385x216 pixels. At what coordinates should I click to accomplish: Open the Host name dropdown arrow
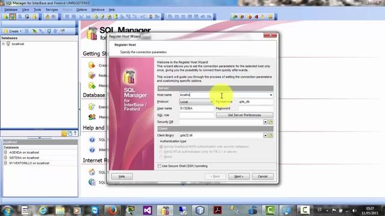271,95
